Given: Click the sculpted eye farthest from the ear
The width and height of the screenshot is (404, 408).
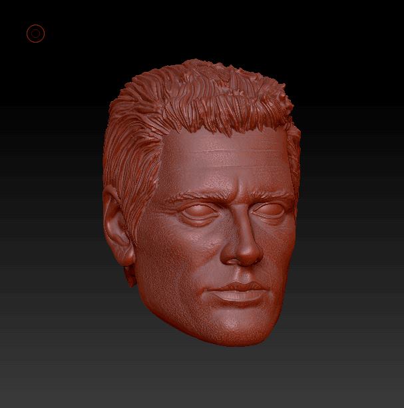Looking at the screenshot, I should tap(272, 213).
